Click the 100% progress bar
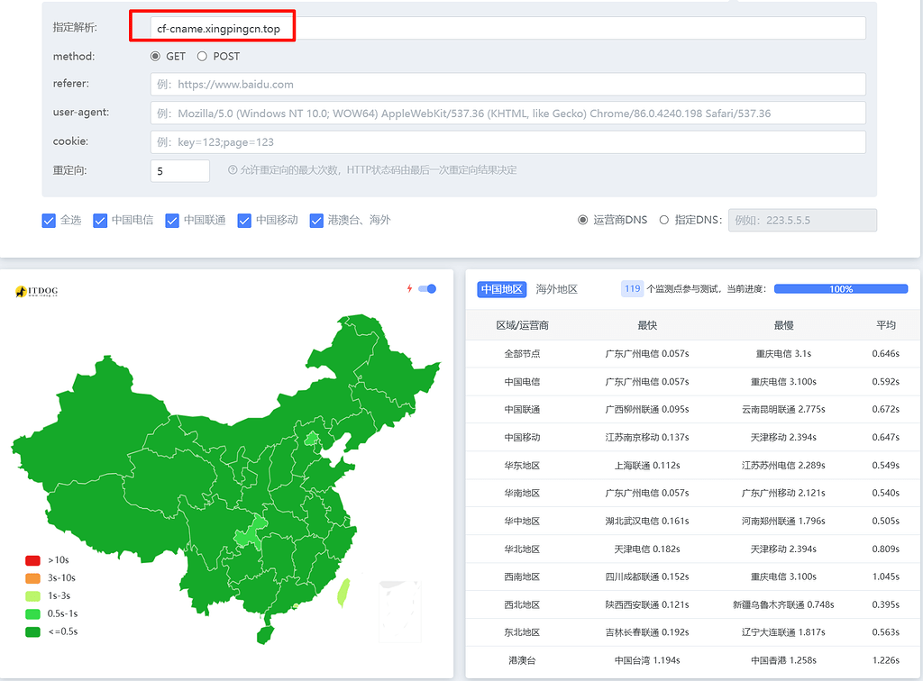This screenshot has width=923, height=681. [841, 289]
